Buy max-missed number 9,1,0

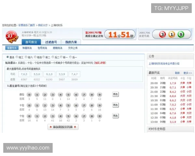[x=49, y=74]
